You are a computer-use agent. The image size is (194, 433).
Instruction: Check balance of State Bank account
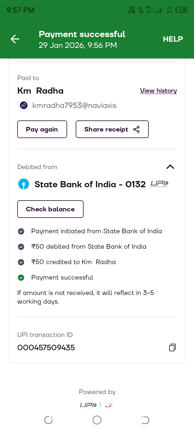tap(50, 209)
